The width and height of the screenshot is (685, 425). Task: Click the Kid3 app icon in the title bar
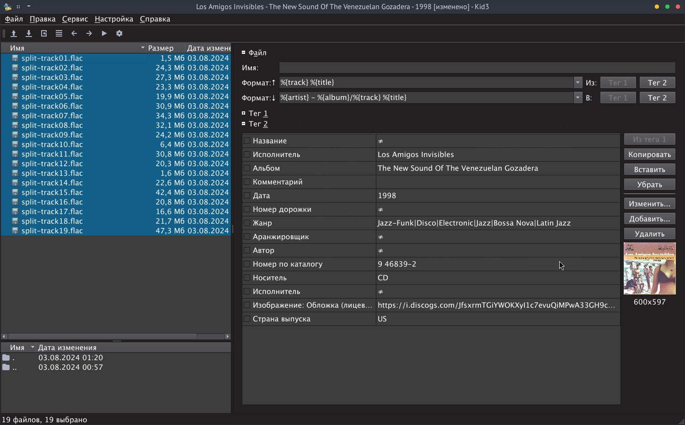pos(7,6)
